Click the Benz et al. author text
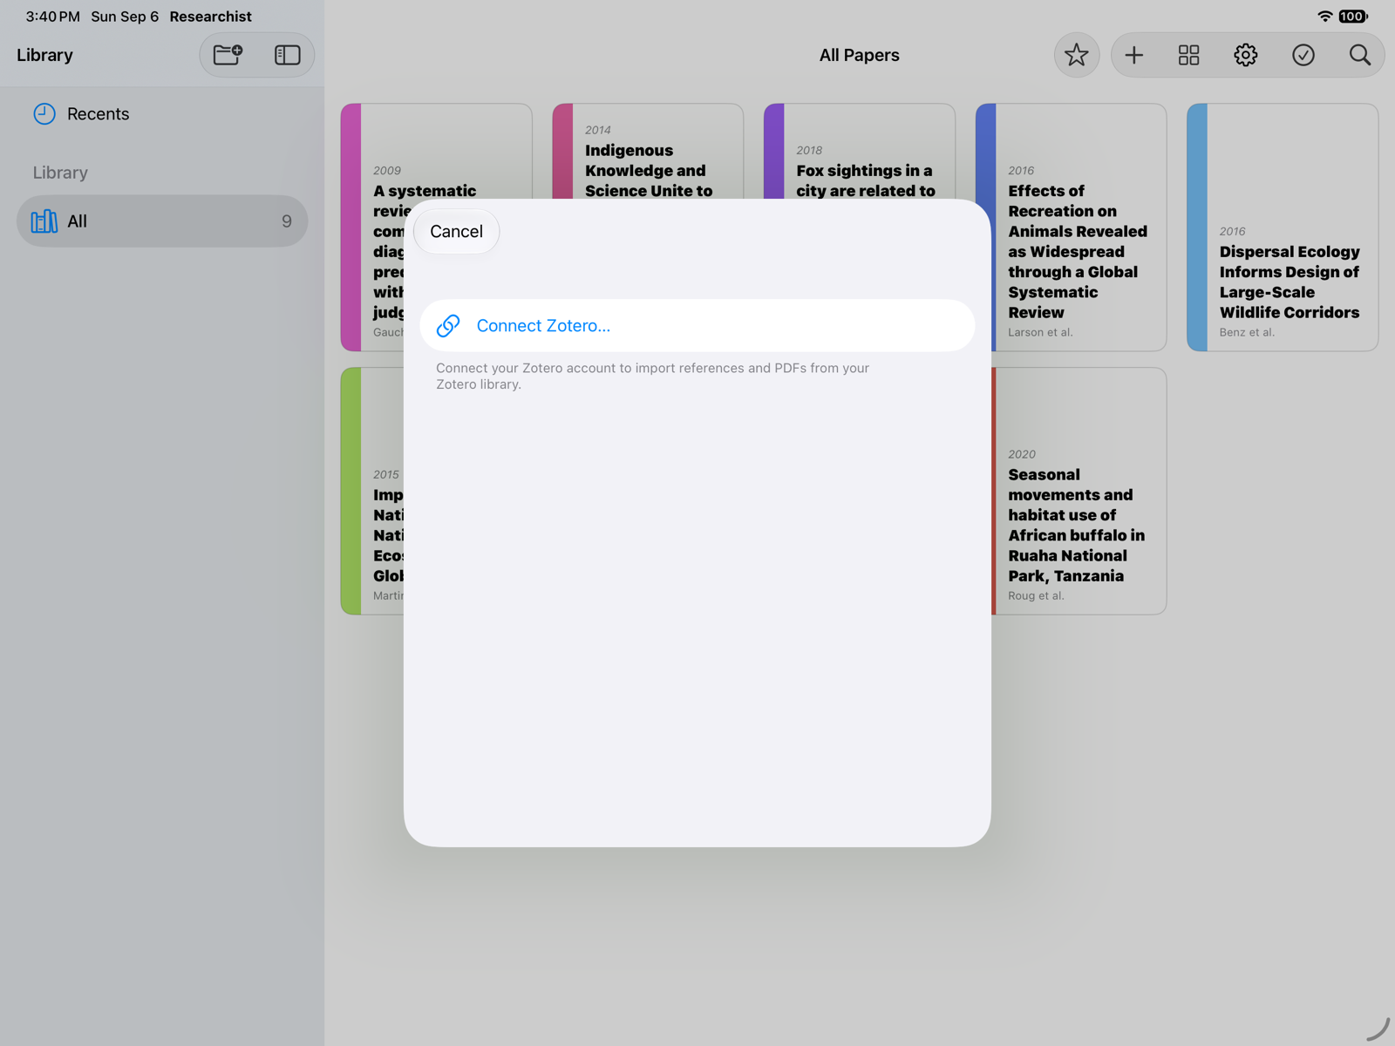This screenshot has height=1046, width=1395. [1247, 332]
